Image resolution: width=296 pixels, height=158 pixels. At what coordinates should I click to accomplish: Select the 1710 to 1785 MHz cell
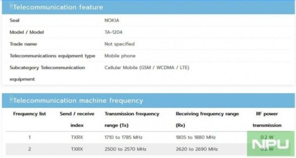pyautogui.click(x=123, y=137)
